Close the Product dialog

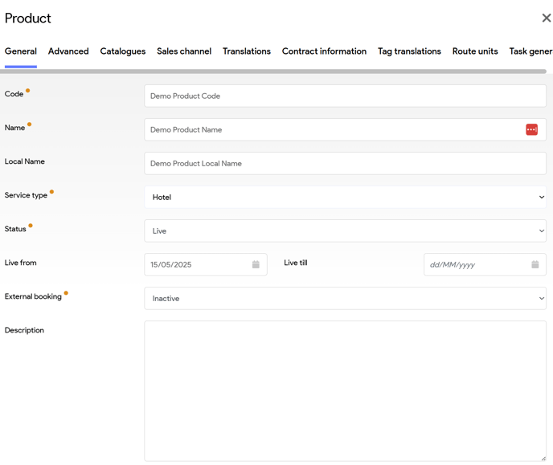(x=546, y=18)
